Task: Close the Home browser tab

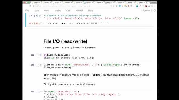Action: point(134,3)
